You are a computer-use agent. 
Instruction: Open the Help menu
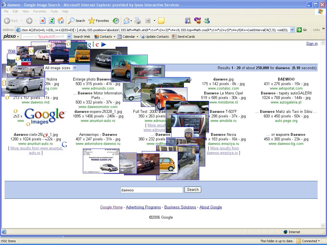click(x=65, y=11)
